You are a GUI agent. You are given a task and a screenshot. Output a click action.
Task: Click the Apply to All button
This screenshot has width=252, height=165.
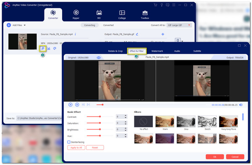(76, 148)
